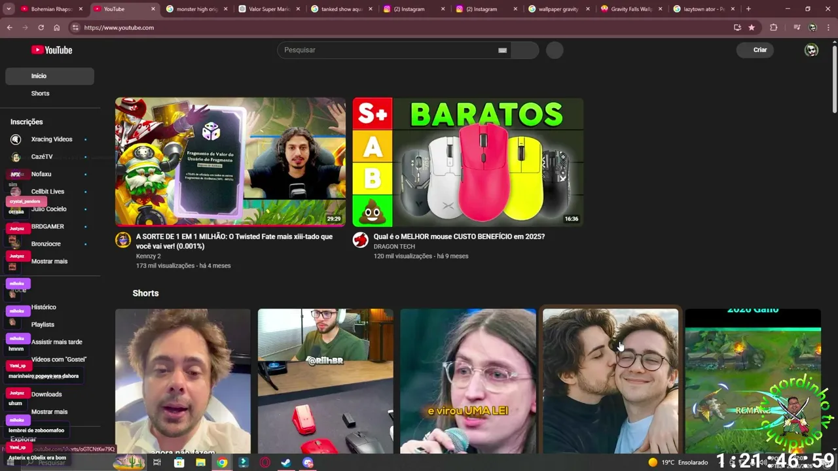Viewport: 838px width, 471px height.
Task: Close the Bohemian Rhapsody tab
Action: click(81, 9)
